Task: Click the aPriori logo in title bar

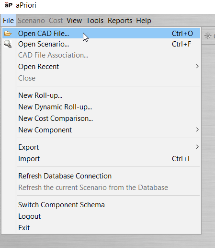Action: coord(8,5)
